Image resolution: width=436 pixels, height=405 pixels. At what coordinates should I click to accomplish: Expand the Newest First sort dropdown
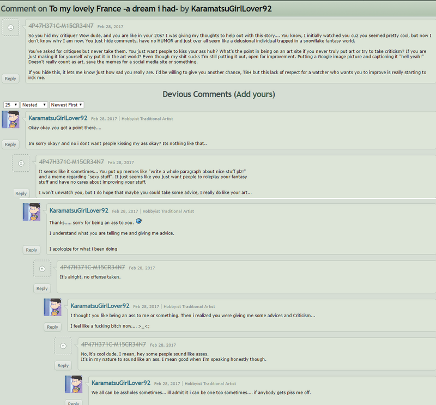(x=66, y=105)
